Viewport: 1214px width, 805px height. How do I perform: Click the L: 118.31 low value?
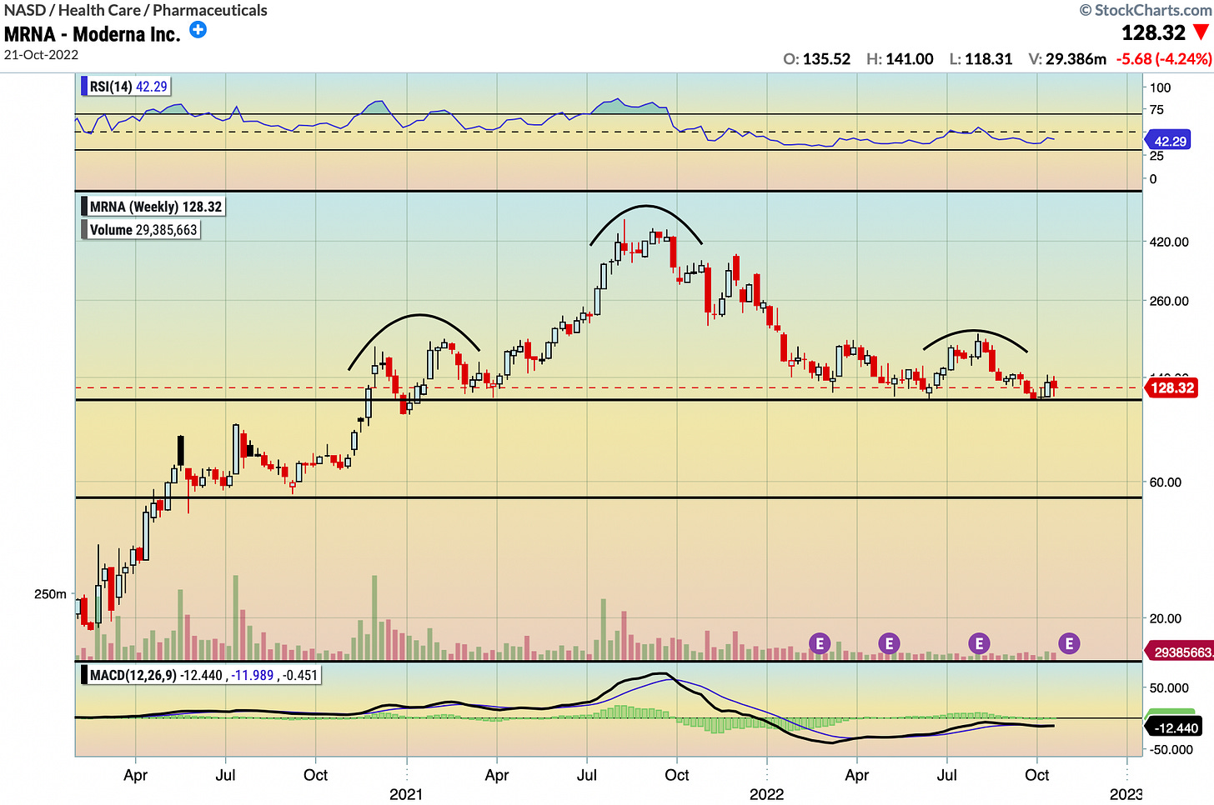[981, 59]
